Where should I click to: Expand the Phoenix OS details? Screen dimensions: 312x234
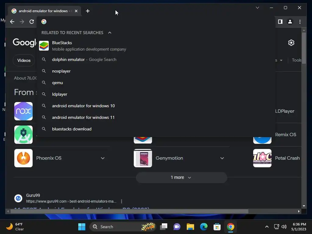point(102,158)
